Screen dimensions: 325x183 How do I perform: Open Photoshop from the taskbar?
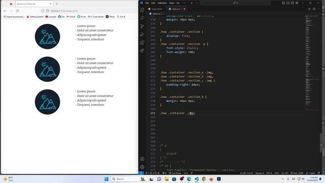click(x=219, y=179)
